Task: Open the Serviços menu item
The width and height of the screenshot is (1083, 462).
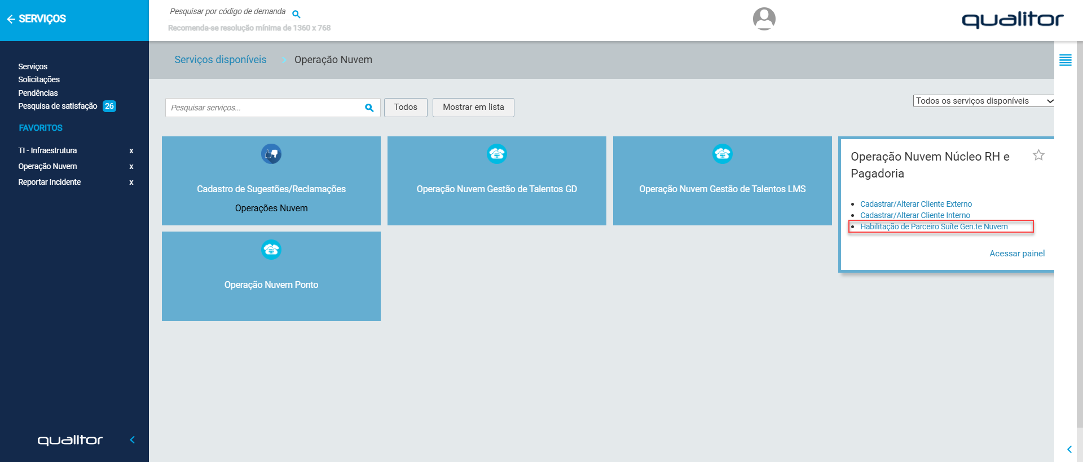Action: coord(33,66)
